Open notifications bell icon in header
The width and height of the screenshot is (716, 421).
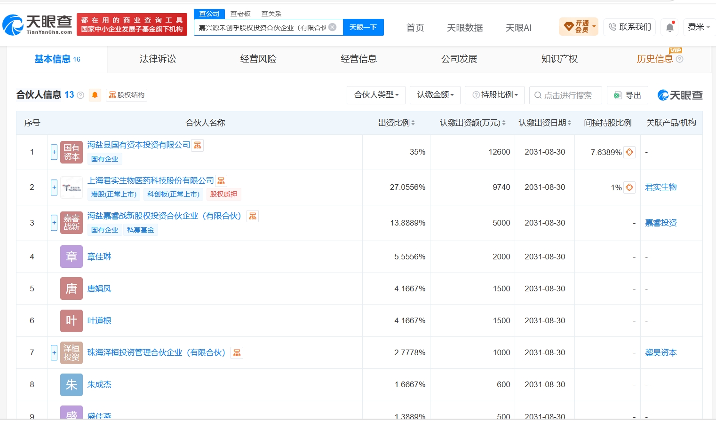(670, 27)
